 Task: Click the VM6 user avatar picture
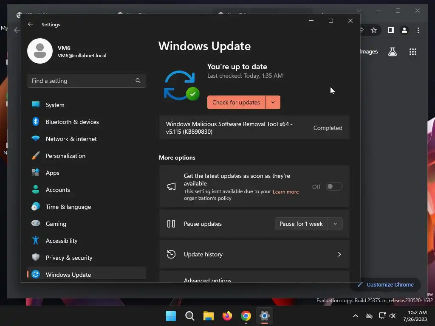(x=40, y=51)
